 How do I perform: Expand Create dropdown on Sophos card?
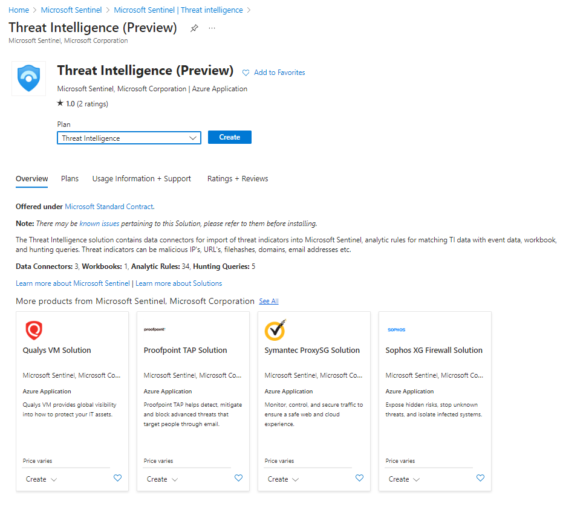click(404, 479)
